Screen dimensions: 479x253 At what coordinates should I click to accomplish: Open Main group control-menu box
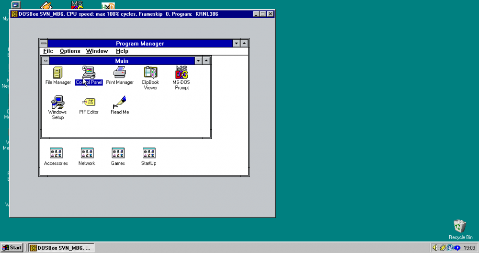(45, 60)
